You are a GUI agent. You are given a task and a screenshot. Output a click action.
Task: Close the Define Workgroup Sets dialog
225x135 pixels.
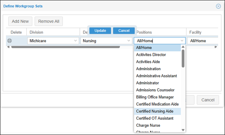click(x=218, y=6)
